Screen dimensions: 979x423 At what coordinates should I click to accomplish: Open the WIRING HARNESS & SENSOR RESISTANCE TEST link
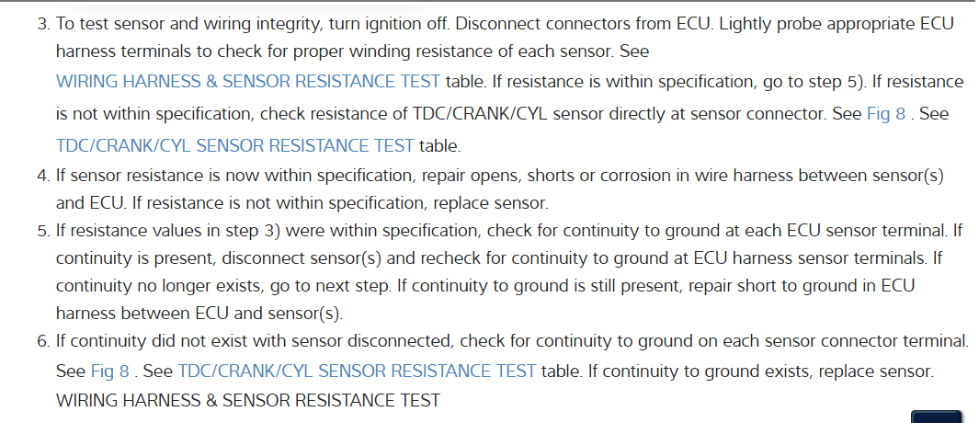248,81
